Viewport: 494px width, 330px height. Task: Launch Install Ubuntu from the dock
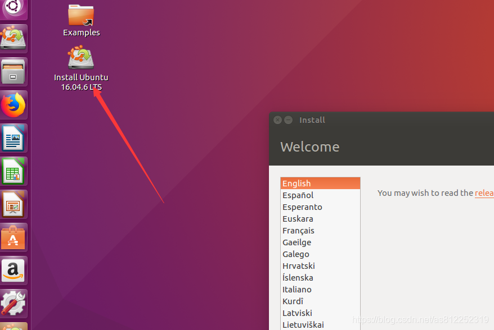click(x=14, y=38)
